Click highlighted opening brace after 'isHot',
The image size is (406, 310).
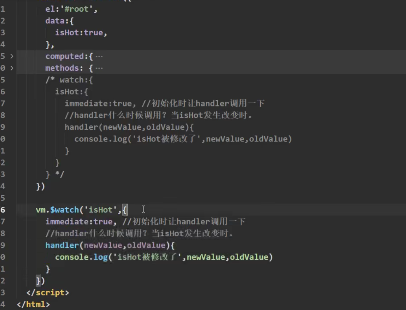tap(125, 210)
